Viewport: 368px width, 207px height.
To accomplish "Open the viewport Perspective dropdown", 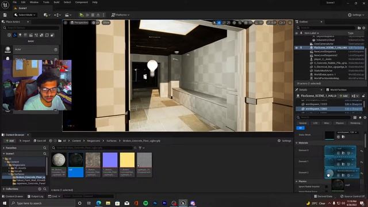I will [79, 22].
